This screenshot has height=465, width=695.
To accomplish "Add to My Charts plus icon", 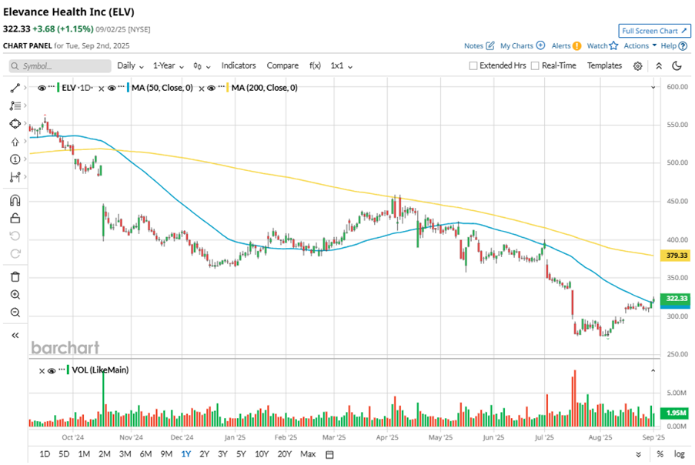I will pyautogui.click(x=540, y=45).
